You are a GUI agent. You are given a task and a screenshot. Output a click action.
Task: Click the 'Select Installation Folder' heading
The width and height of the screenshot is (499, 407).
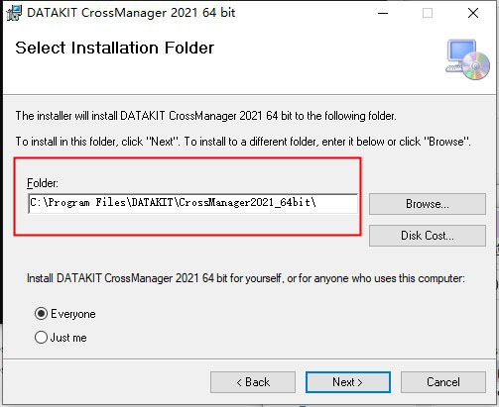tap(115, 48)
